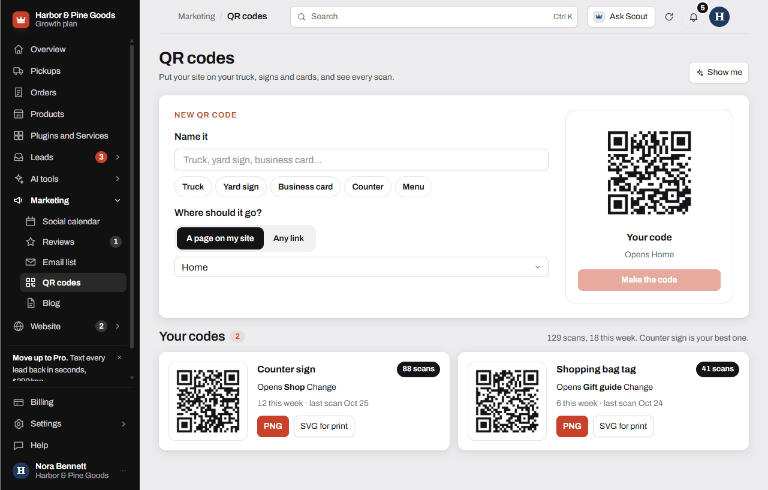Image resolution: width=768 pixels, height=490 pixels.
Task: Click the Make the code button
Action: [649, 280]
